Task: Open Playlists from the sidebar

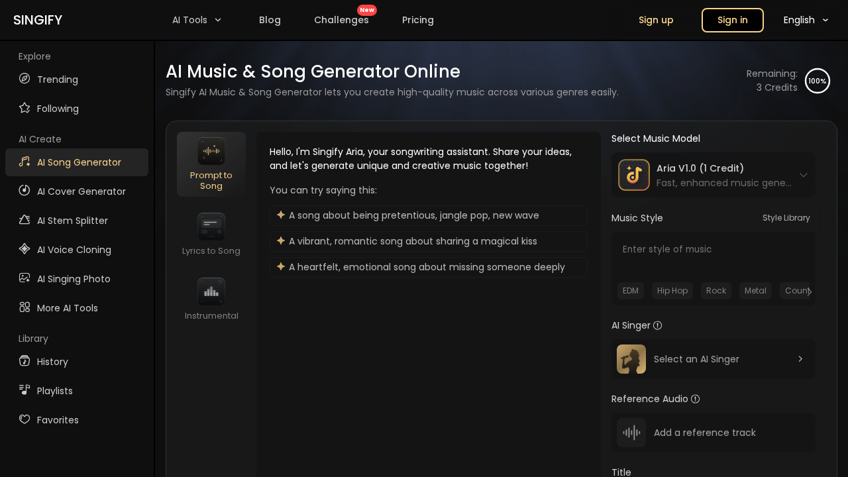Action: point(54,391)
